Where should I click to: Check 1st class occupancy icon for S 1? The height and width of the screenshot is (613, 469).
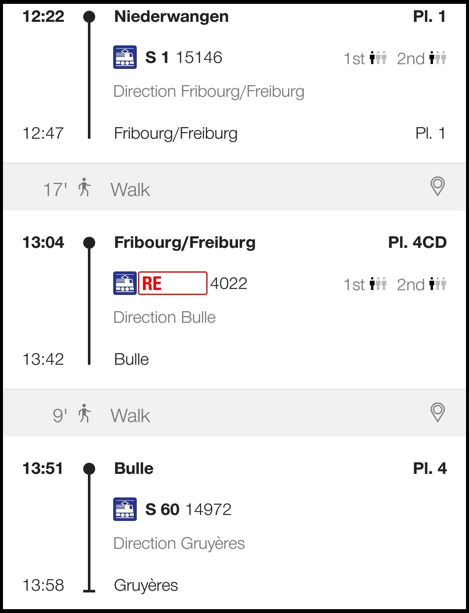point(378,58)
